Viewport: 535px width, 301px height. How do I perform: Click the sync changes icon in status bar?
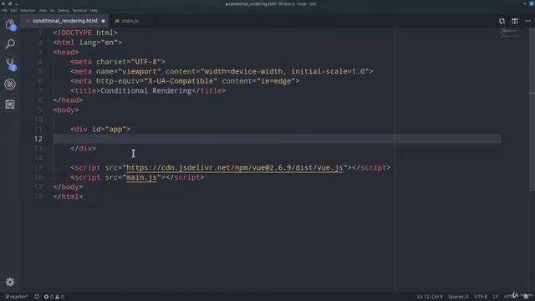point(37,297)
